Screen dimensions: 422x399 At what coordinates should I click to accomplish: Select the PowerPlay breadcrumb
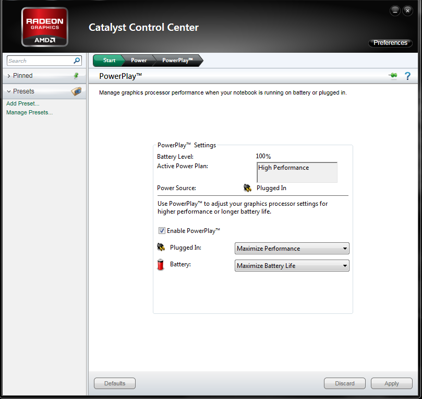[178, 61]
